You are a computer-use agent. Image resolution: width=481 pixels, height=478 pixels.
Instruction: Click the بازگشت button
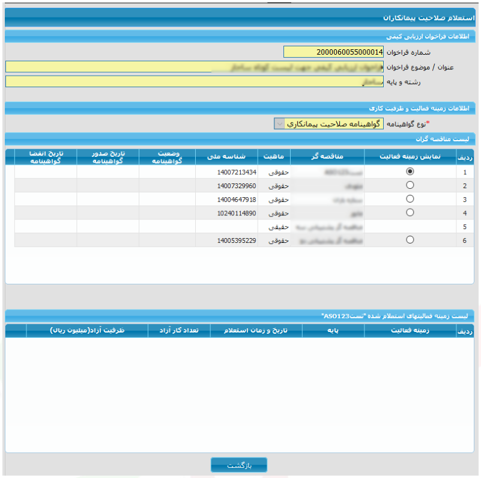[239, 465]
